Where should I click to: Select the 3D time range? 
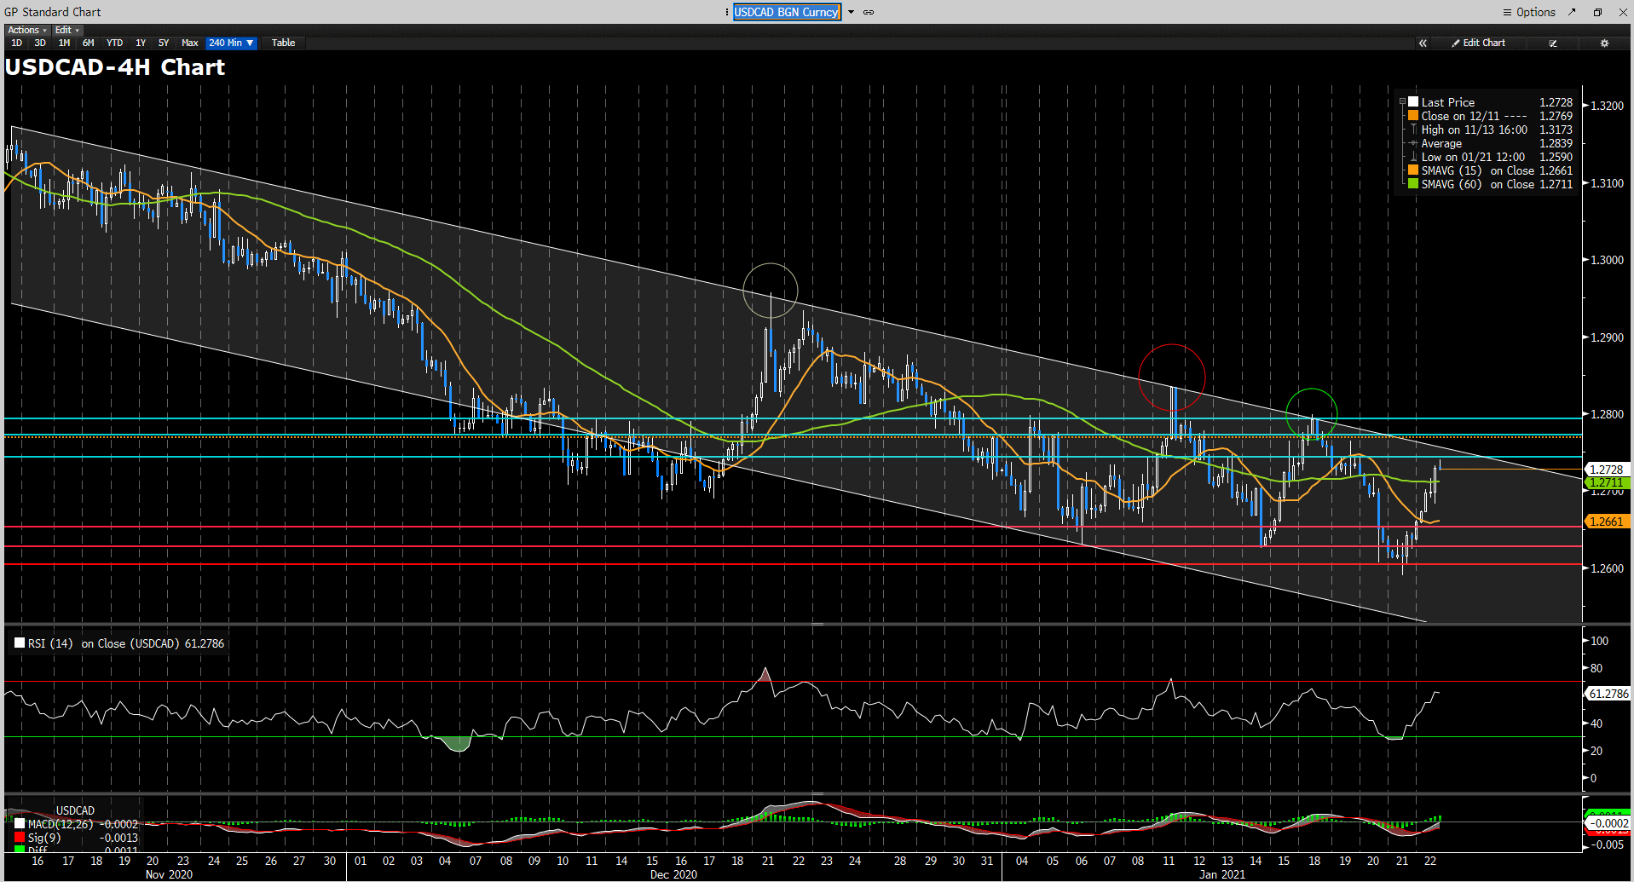coord(40,43)
